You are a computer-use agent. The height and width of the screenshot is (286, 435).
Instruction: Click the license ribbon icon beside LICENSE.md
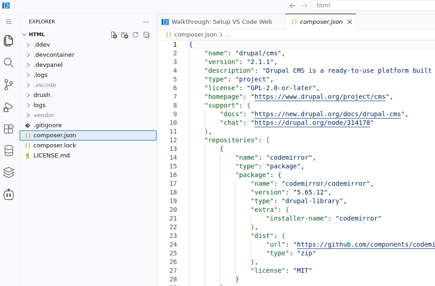coord(28,156)
